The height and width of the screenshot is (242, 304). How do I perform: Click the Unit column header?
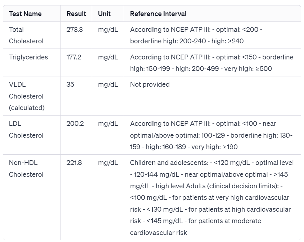click(104, 14)
